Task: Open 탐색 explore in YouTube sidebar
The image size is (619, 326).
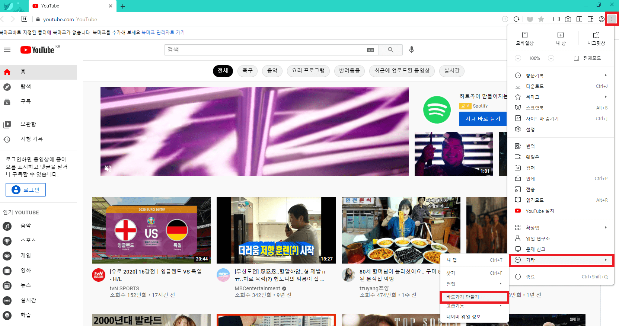Action: [39, 87]
